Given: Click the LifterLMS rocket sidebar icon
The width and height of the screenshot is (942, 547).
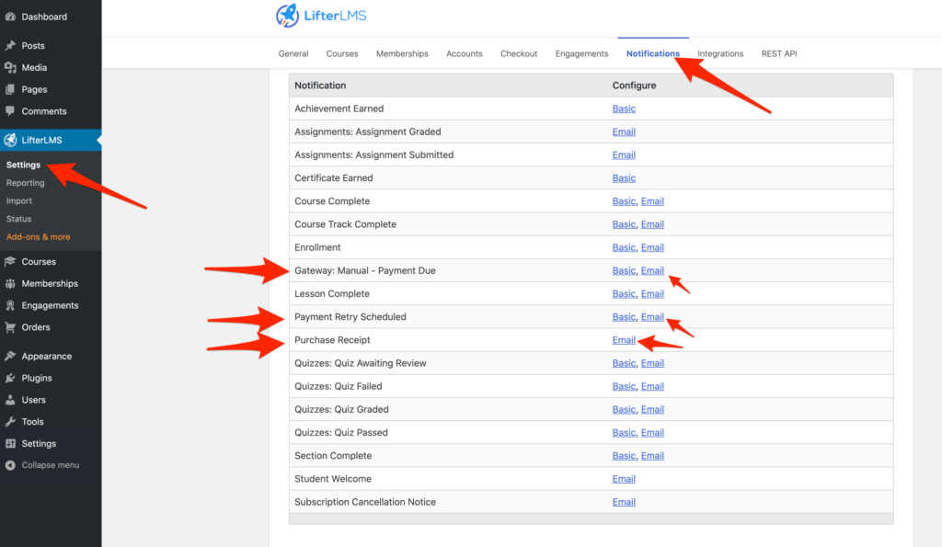Looking at the screenshot, I should (10, 140).
